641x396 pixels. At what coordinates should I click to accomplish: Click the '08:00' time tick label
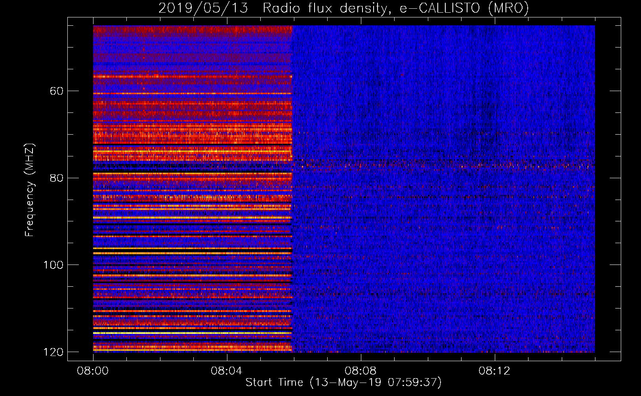tap(93, 371)
